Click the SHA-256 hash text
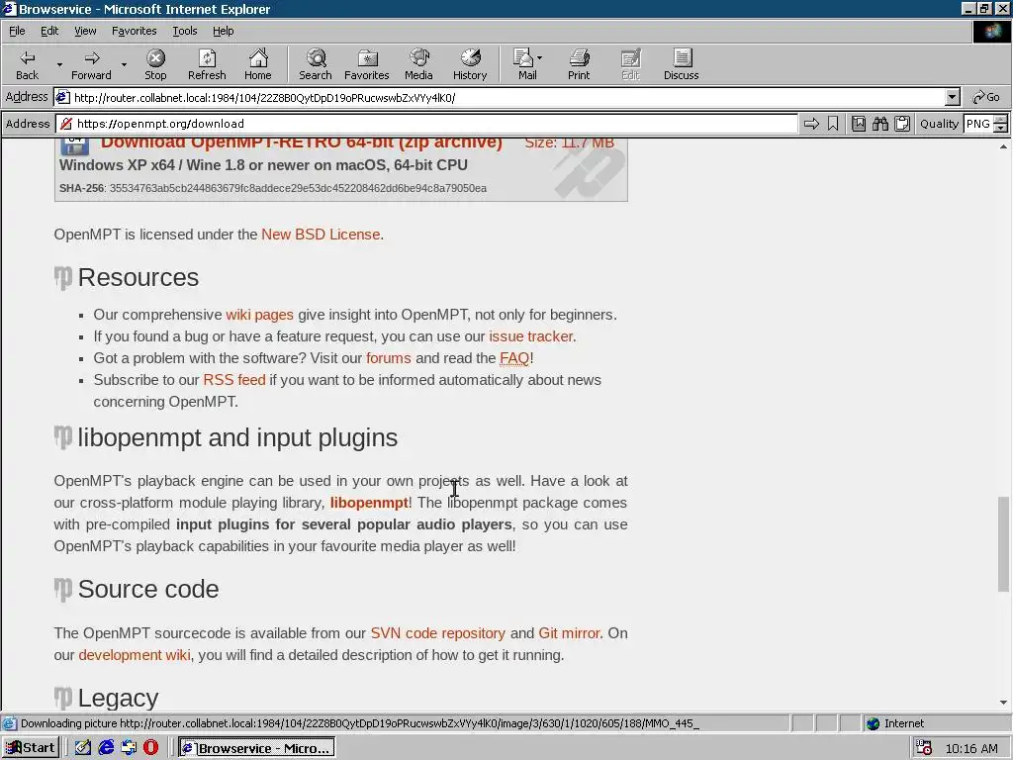 (x=298, y=188)
